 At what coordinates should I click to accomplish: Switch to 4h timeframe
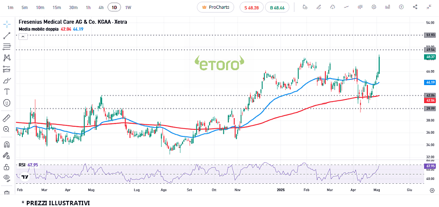[101, 7]
